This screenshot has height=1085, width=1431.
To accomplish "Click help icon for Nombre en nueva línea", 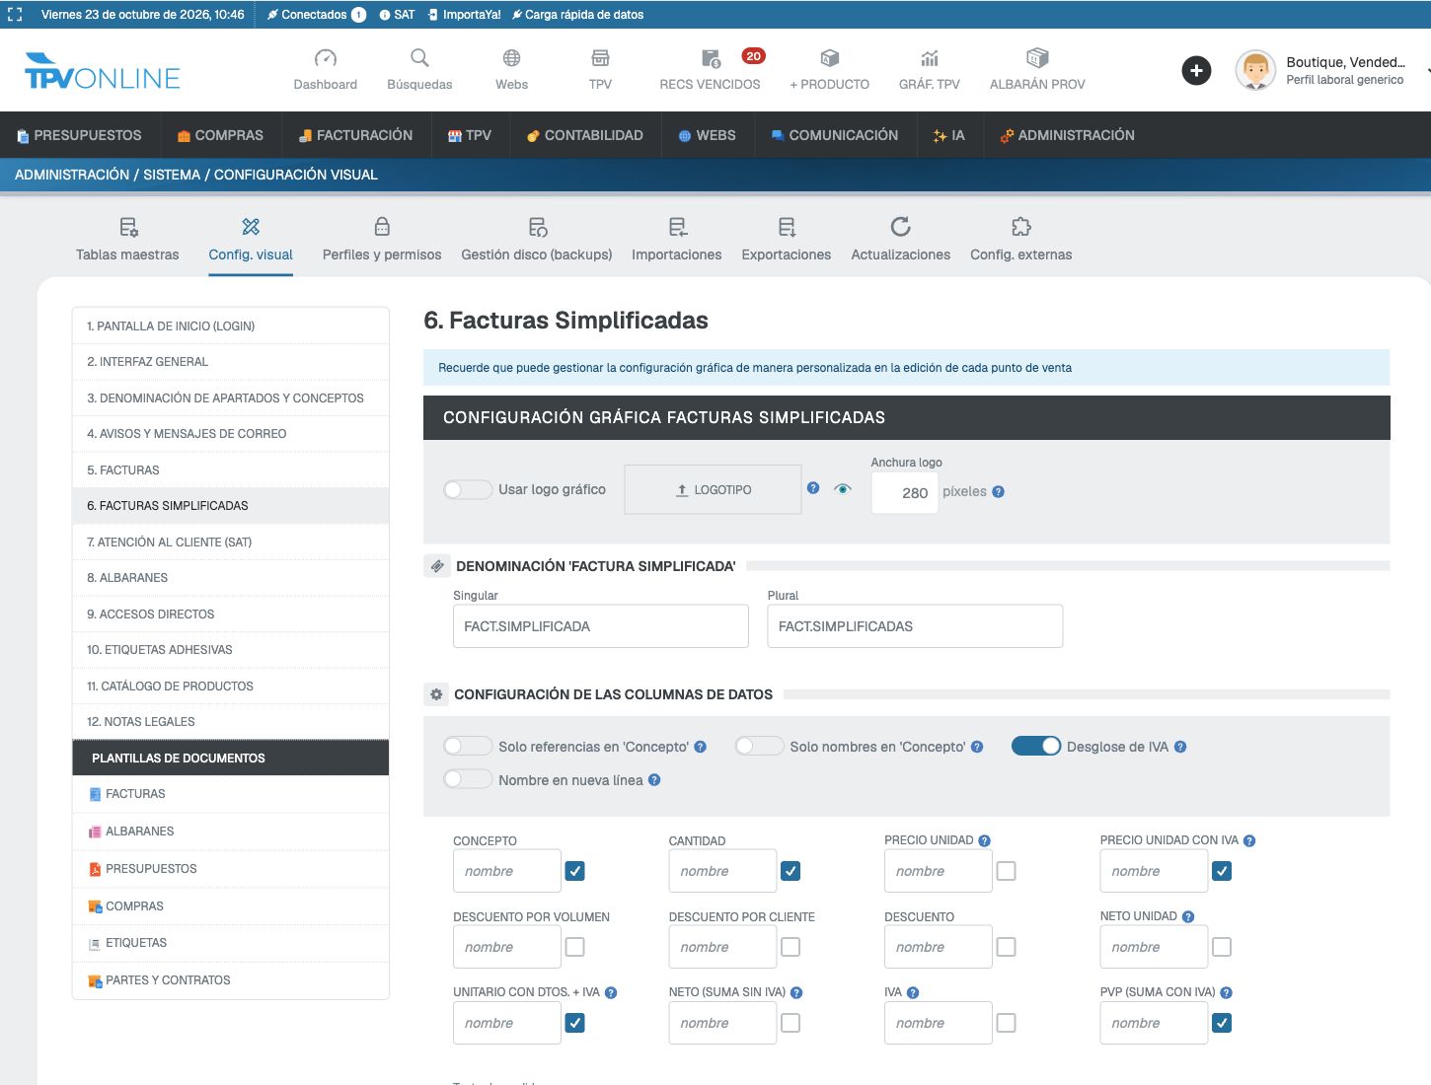I will 654,780.
